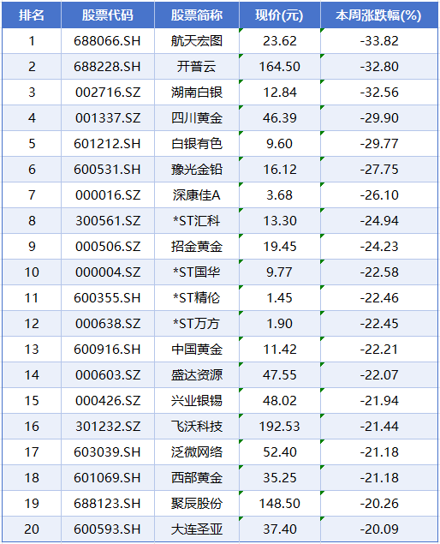
Task: Click the price cell 164.50
Action: click(x=280, y=67)
